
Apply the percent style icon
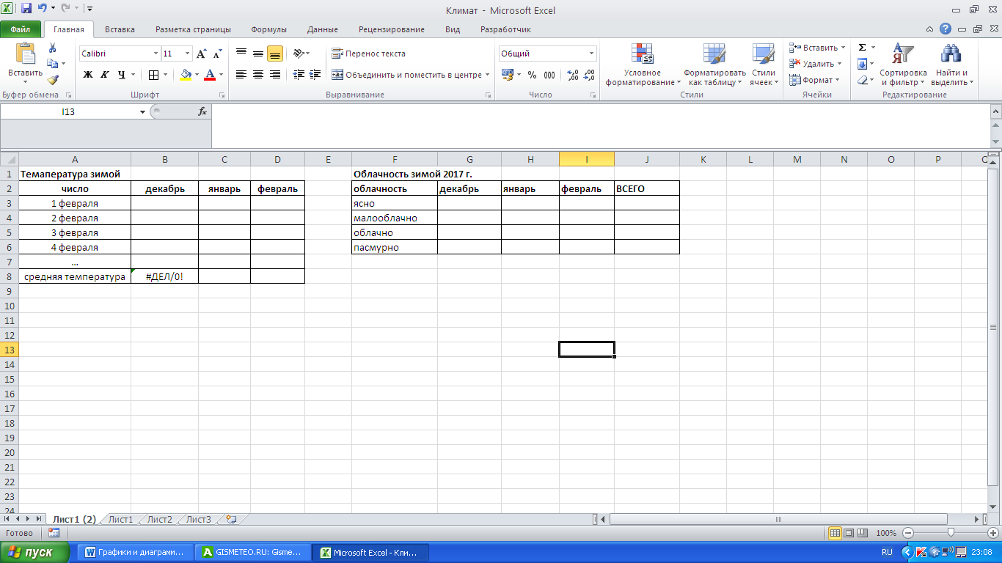(x=532, y=75)
